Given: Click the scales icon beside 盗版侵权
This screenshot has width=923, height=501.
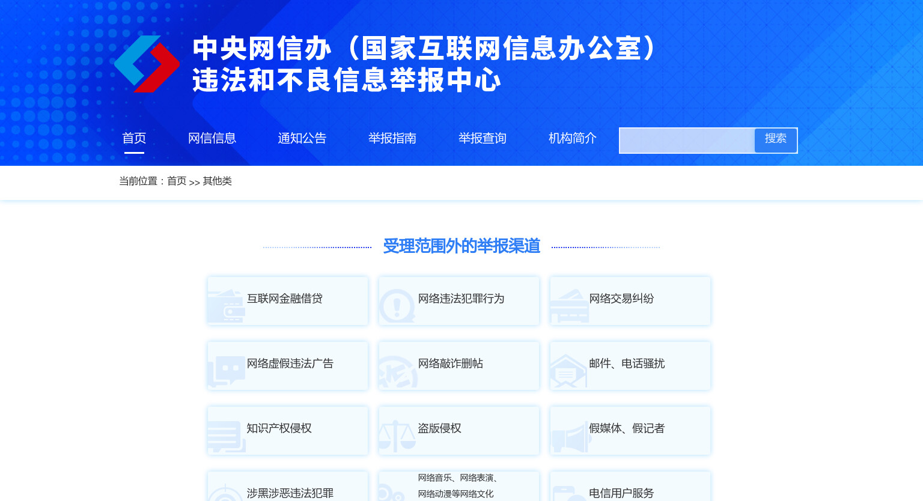Looking at the screenshot, I should tap(397, 436).
